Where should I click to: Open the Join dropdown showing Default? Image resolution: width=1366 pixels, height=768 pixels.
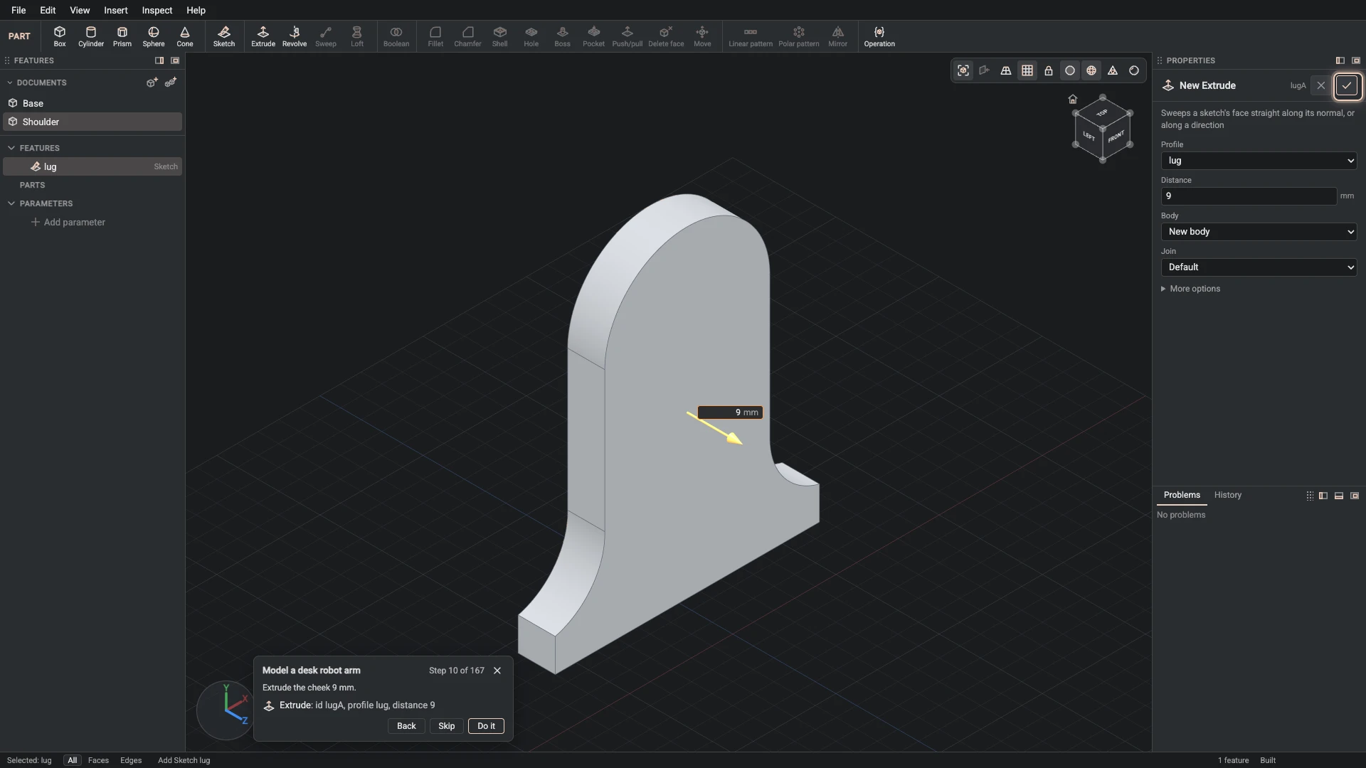1259,267
